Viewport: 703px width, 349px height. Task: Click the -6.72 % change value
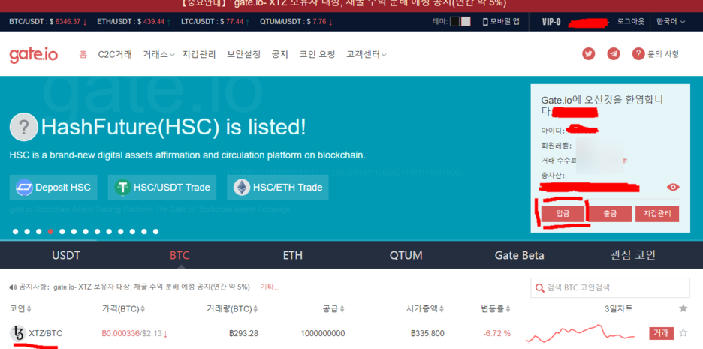coord(496,333)
